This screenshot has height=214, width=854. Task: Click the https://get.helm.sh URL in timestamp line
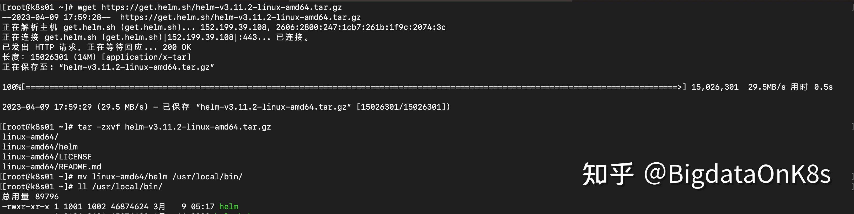tap(240, 17)
